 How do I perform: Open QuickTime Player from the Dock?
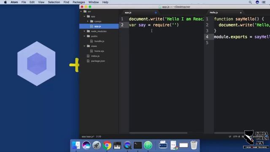pos(127,145)
